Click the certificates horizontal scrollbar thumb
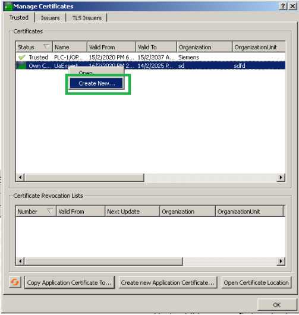This screenshot has height=315, width=299. tap(84, 177)
